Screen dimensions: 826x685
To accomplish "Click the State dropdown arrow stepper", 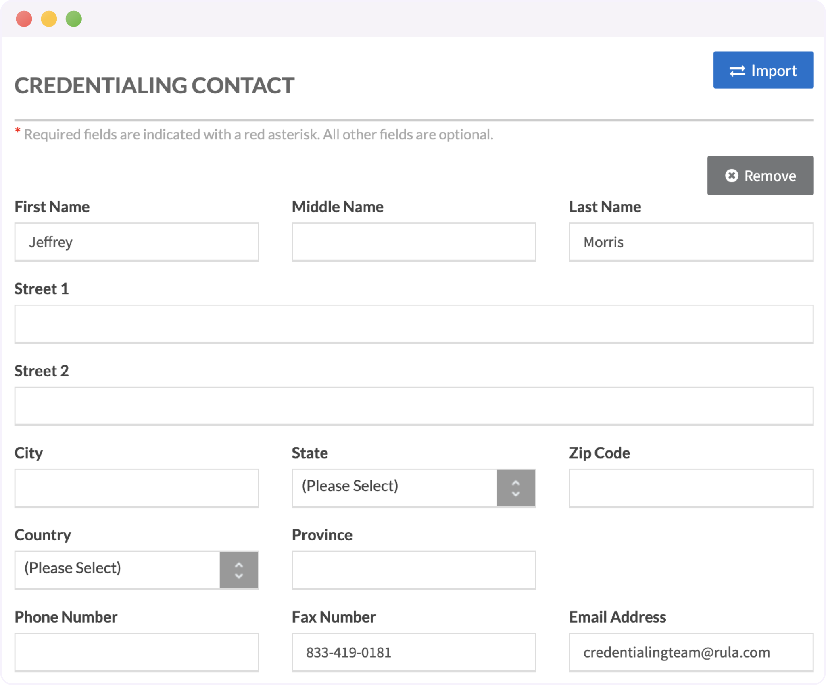I will [516, 488].
